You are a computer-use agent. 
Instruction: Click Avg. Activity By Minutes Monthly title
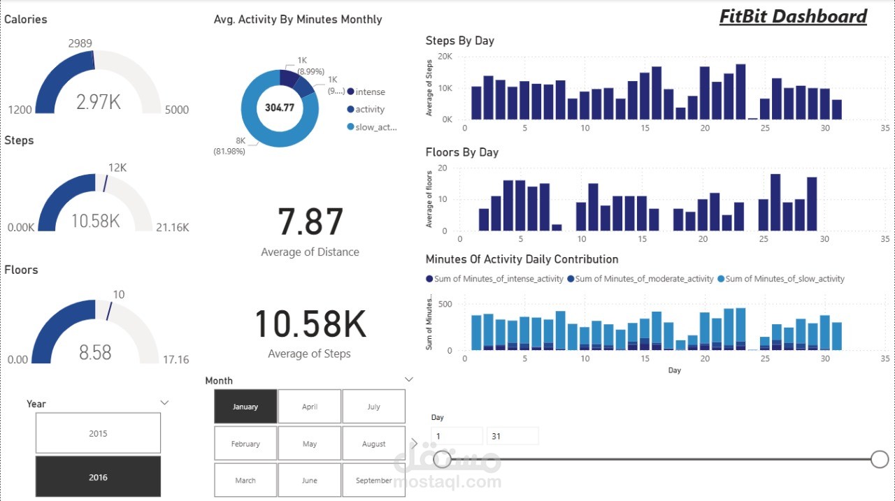pos(298,19)
